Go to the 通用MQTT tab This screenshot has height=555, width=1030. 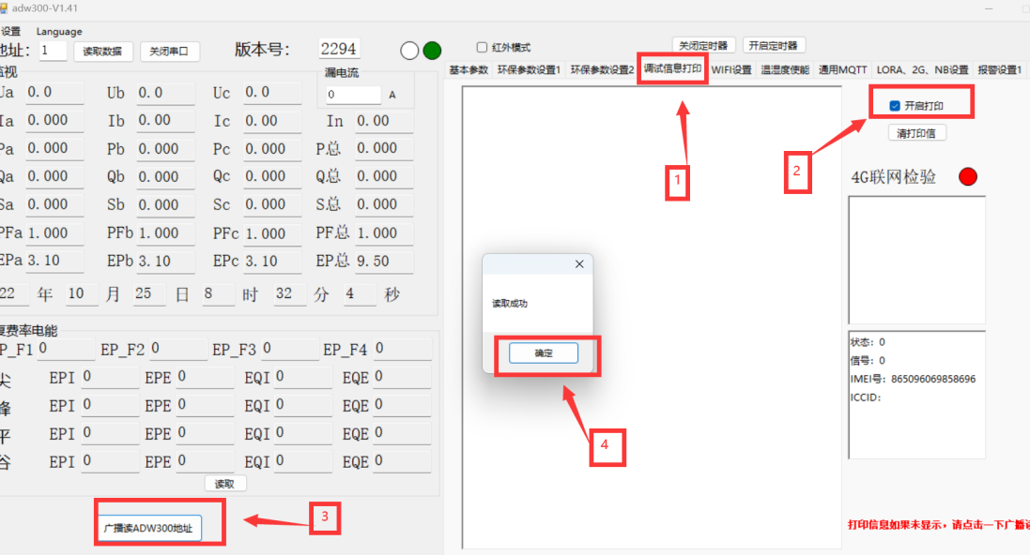pyautogui.click(x=842, y=70)
